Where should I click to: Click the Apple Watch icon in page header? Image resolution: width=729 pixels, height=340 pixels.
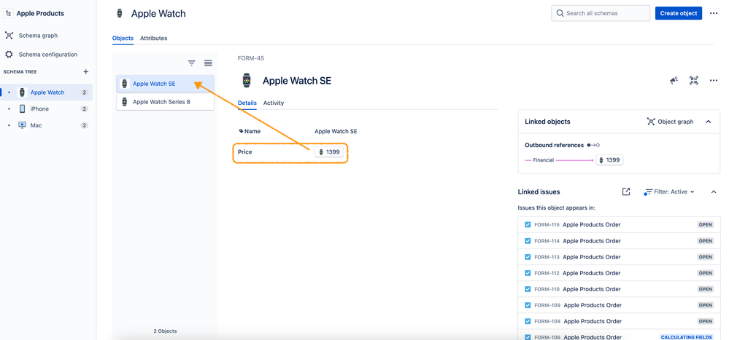point(120,13)
